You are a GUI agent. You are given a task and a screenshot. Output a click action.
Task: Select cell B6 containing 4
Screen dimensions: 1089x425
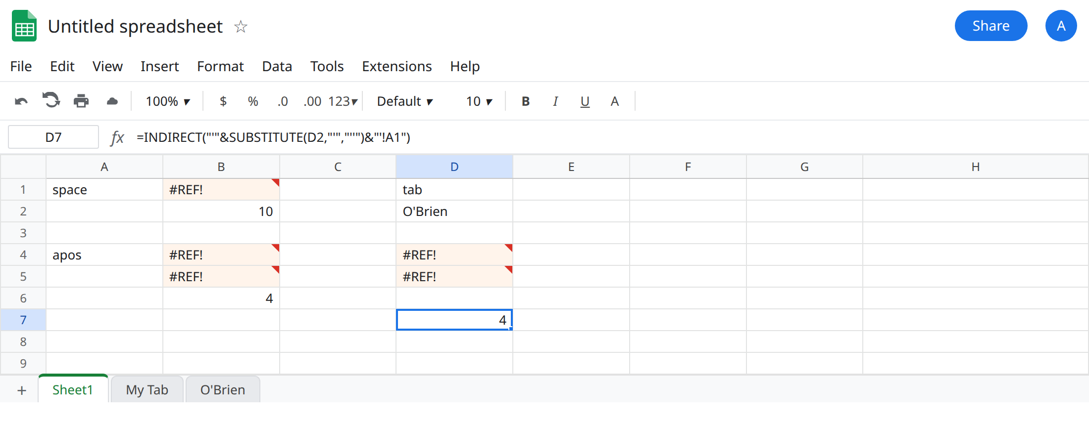click(221, 298)
